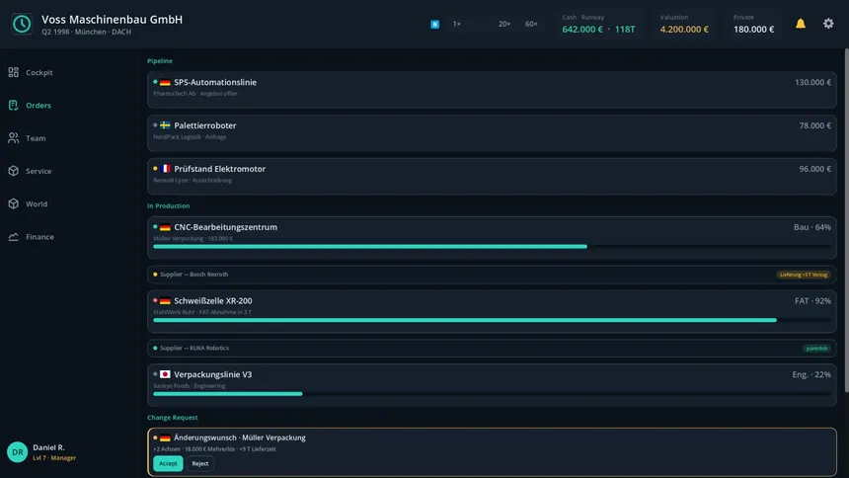Go to Cockpit menu label
Image resolution: width=849 pixels, height=478 pixels.
(39, 72)
